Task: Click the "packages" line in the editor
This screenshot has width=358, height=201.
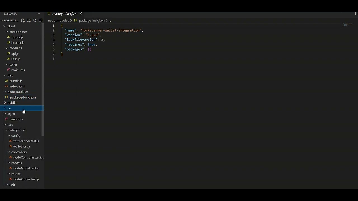Action: pos(78,49)
